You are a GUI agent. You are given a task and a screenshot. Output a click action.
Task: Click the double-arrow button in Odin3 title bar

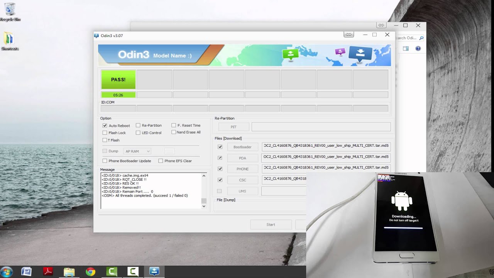349,35
